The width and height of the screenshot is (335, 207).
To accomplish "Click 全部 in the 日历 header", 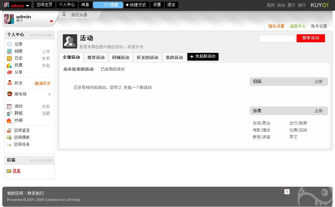I will tap(318, 82).
